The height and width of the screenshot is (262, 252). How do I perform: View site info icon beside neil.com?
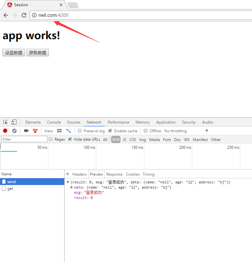[x=34, y=15]
